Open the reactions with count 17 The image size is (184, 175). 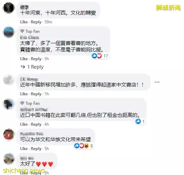(100, 56)
